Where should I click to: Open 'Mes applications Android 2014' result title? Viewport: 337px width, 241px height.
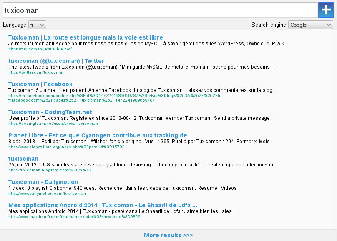click(x=103, y=205)
